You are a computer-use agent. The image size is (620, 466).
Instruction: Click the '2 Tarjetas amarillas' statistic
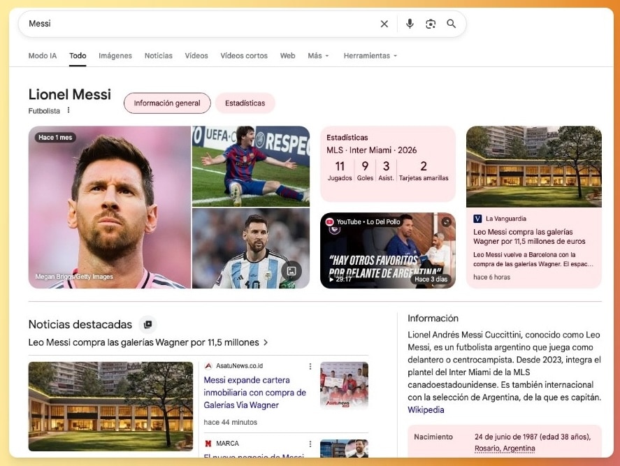tap(424, 170)
